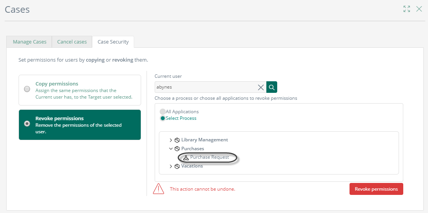
Task: Click the Cases dialog title
Action: click(x=17, y=10)
